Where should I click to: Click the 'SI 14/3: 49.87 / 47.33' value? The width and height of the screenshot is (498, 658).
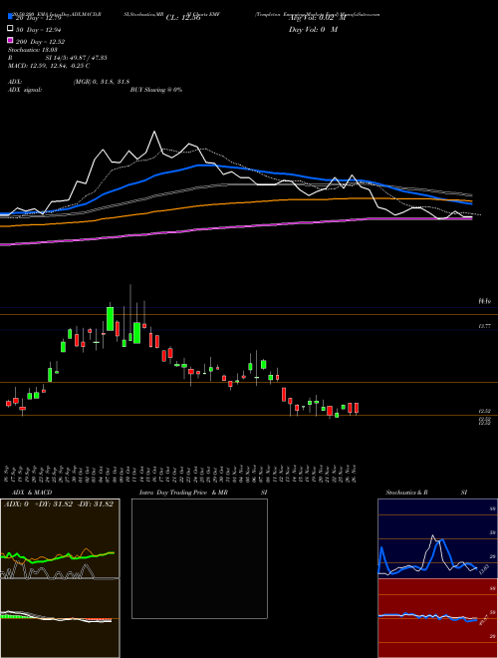pos(77,58)
